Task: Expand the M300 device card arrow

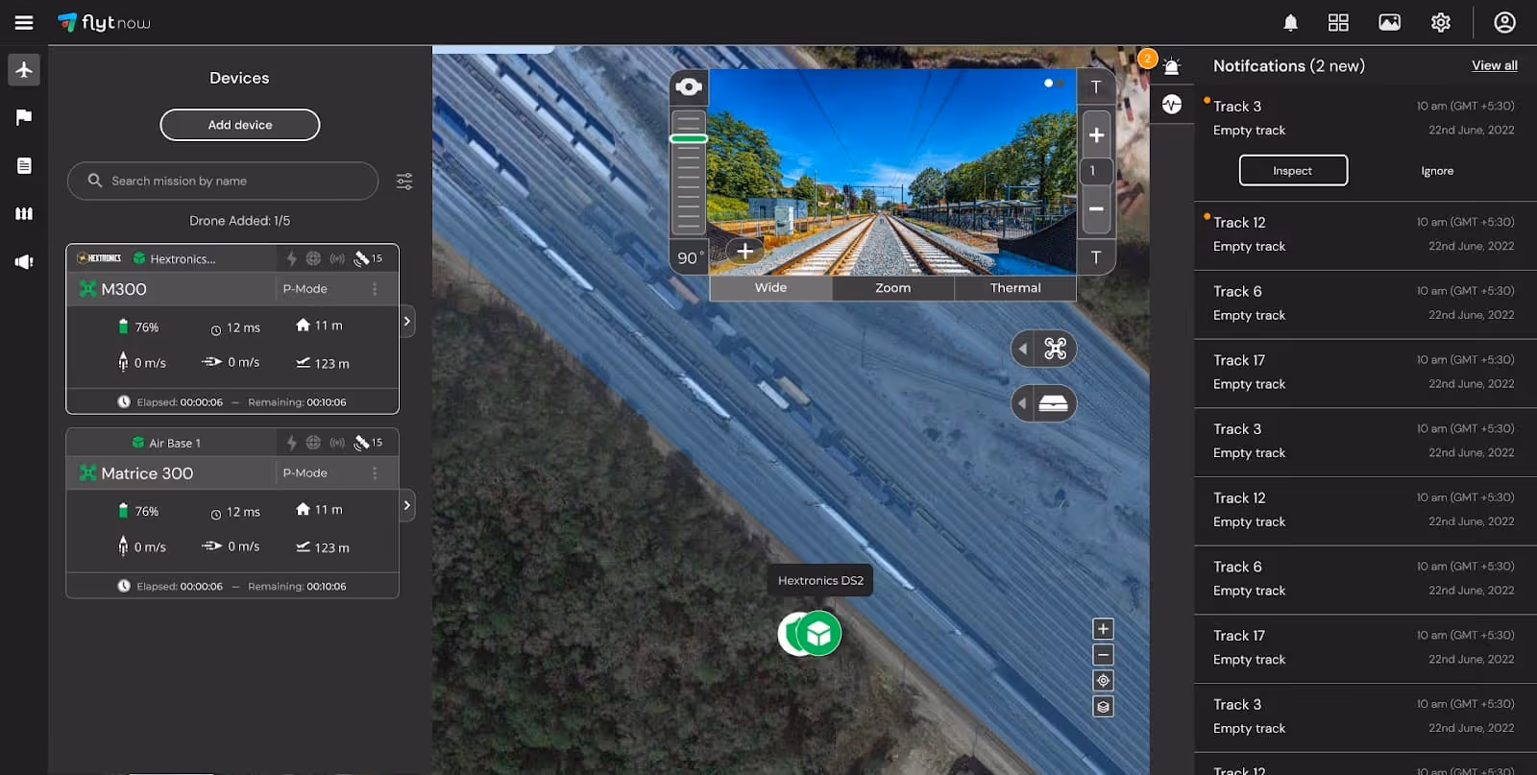Action: [x=407, y=322]
